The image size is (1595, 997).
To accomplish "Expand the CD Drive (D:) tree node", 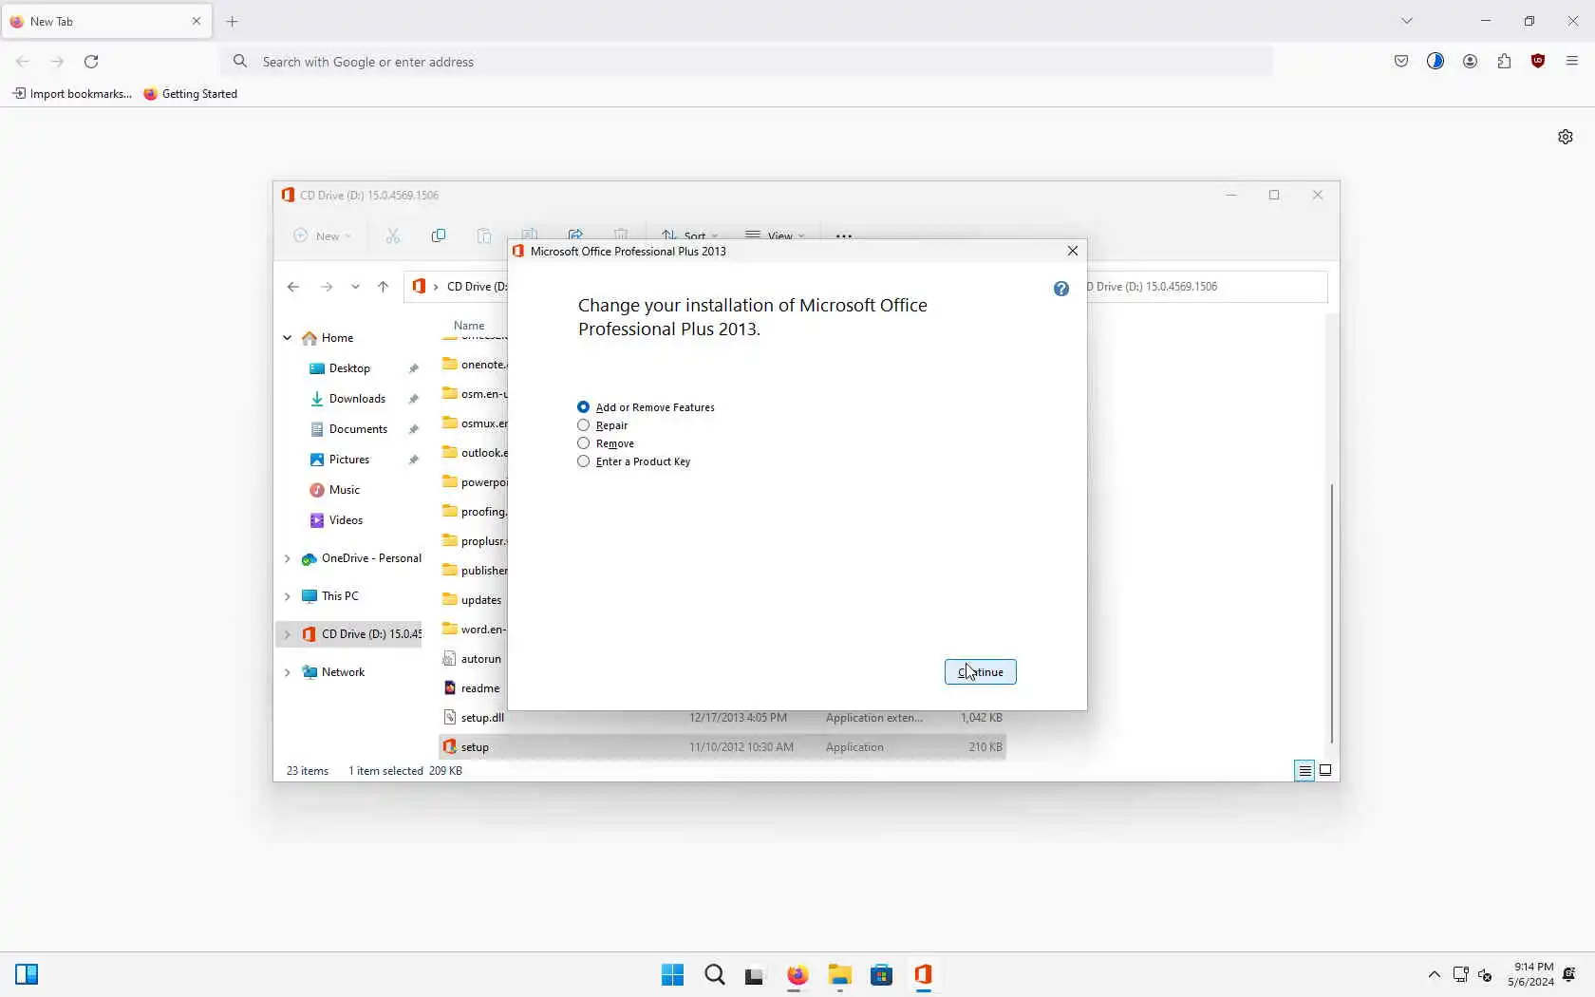I will (x=287, y=634).
